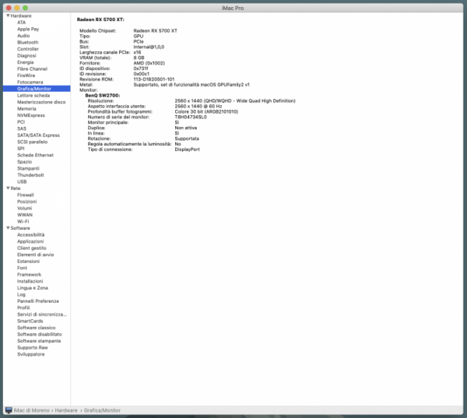The image size is (467, 418).
Task: Open Lettore scheda entry
Action: pyautogui.click(x=33, y=95)
